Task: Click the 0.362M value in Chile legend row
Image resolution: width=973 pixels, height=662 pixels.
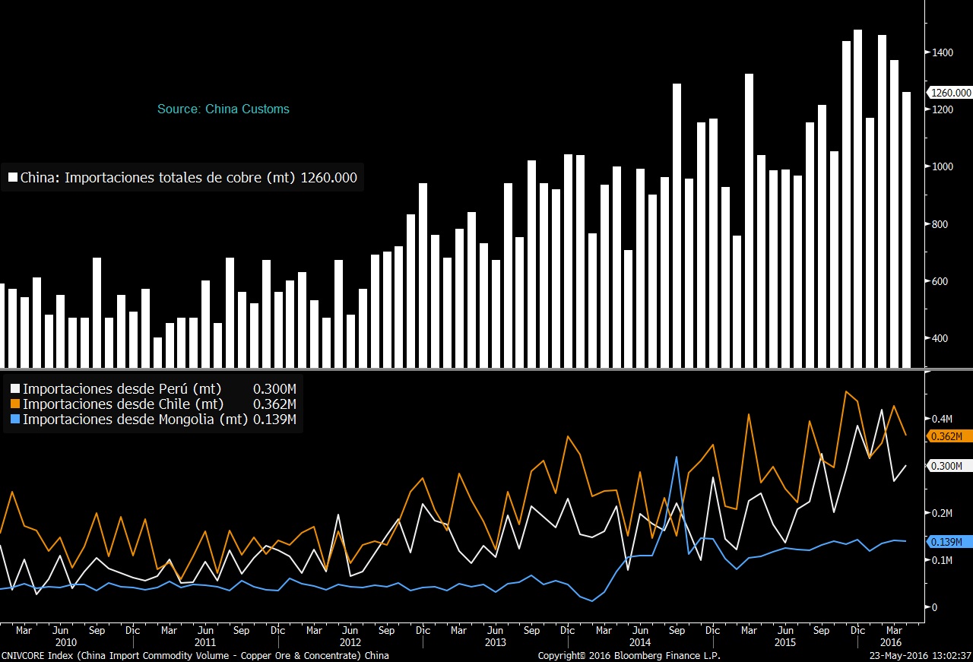Action: tap(274, 404)
